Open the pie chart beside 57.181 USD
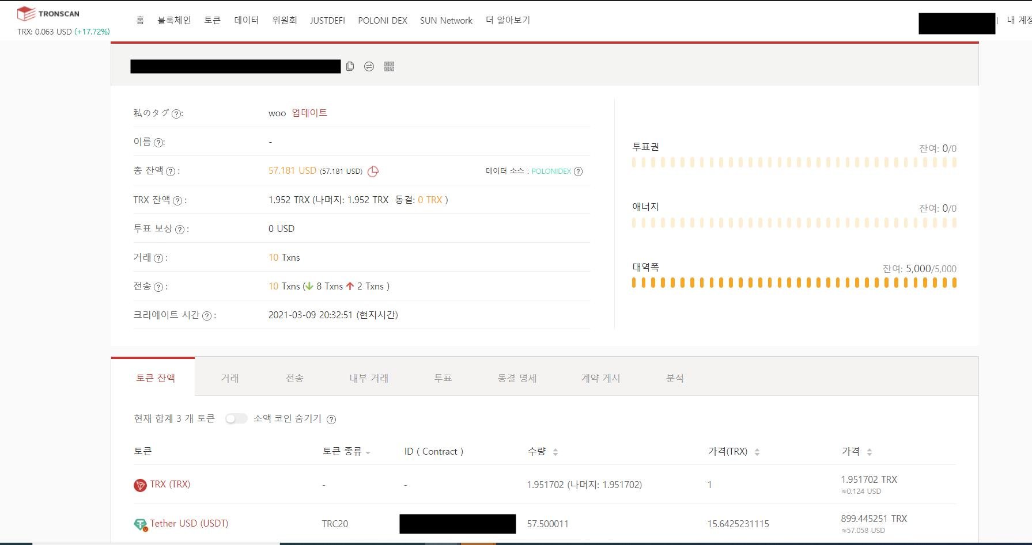This screenshot has width=1032, height=545. pos(373,171)
